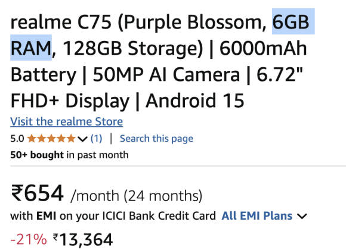Click Android 15 in the product title

pyautogui.click(x=195, y=101)
